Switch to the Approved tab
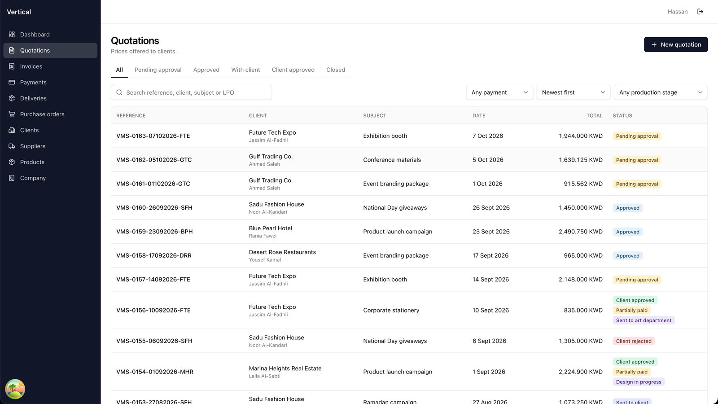The height and width of the screenshot is (404, 718). coord(206,70)
